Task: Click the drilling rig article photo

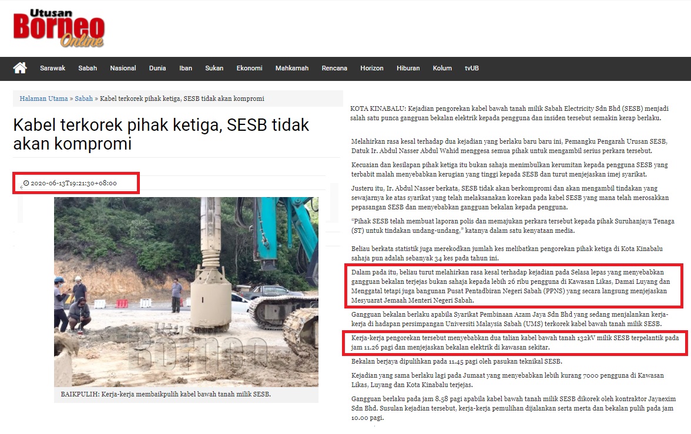Action: 186,291
